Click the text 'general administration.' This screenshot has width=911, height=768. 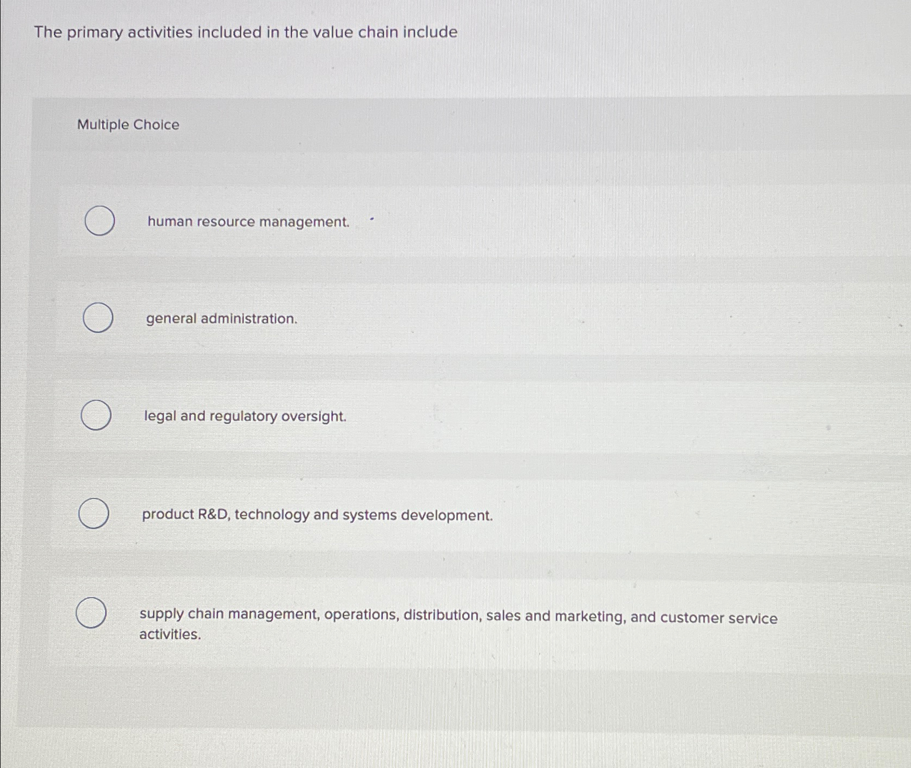coord(221,319)
